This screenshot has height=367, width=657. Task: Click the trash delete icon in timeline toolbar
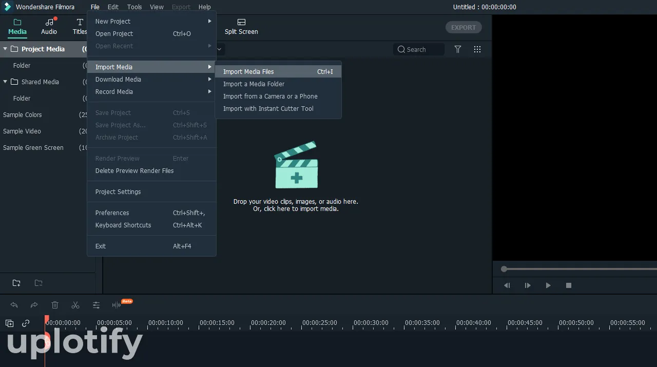click(x=55, y=305)
